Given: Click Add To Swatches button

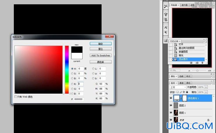Looking at the screenshot, I should pos(101,55).
